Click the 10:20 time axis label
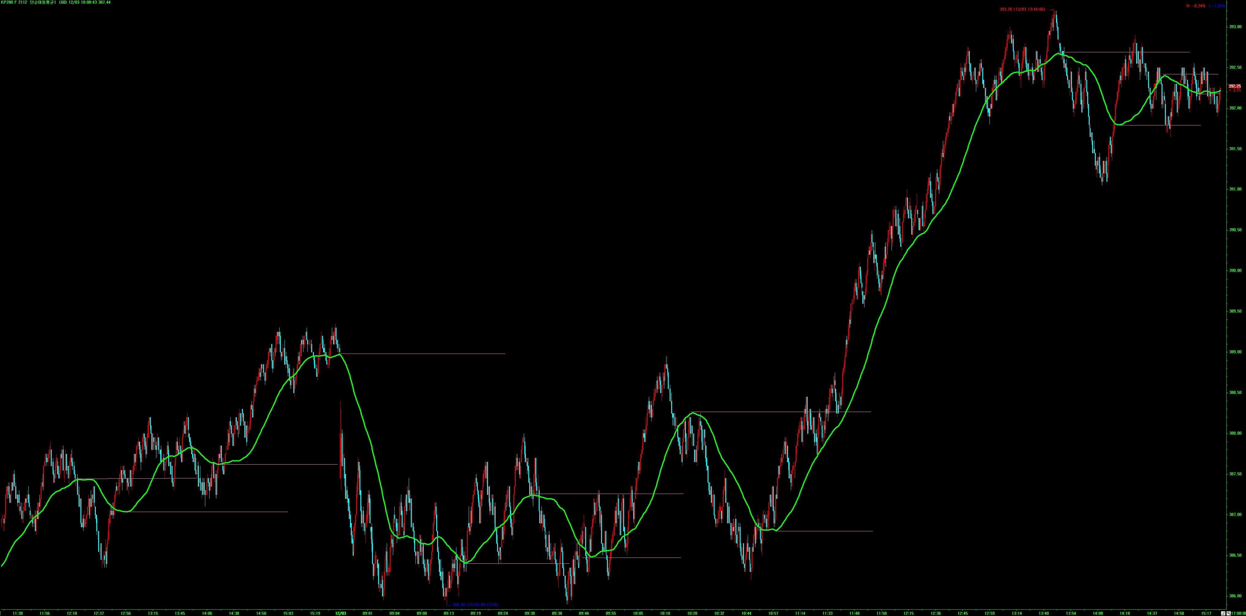Viewport: 1246px width, 616px height. (692, 613)
